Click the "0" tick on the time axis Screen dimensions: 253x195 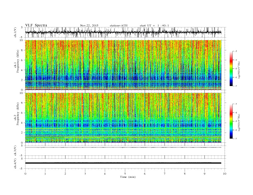pos(25,174)
